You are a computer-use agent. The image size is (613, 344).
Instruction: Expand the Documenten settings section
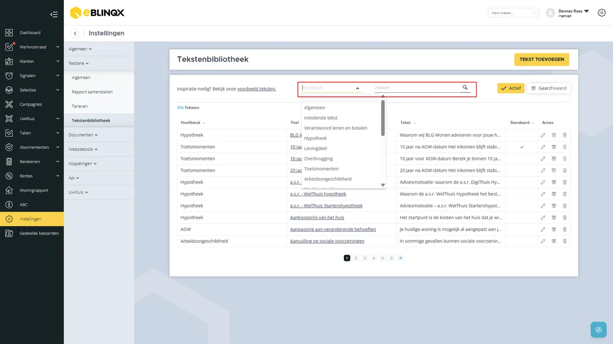pos(83,135)
